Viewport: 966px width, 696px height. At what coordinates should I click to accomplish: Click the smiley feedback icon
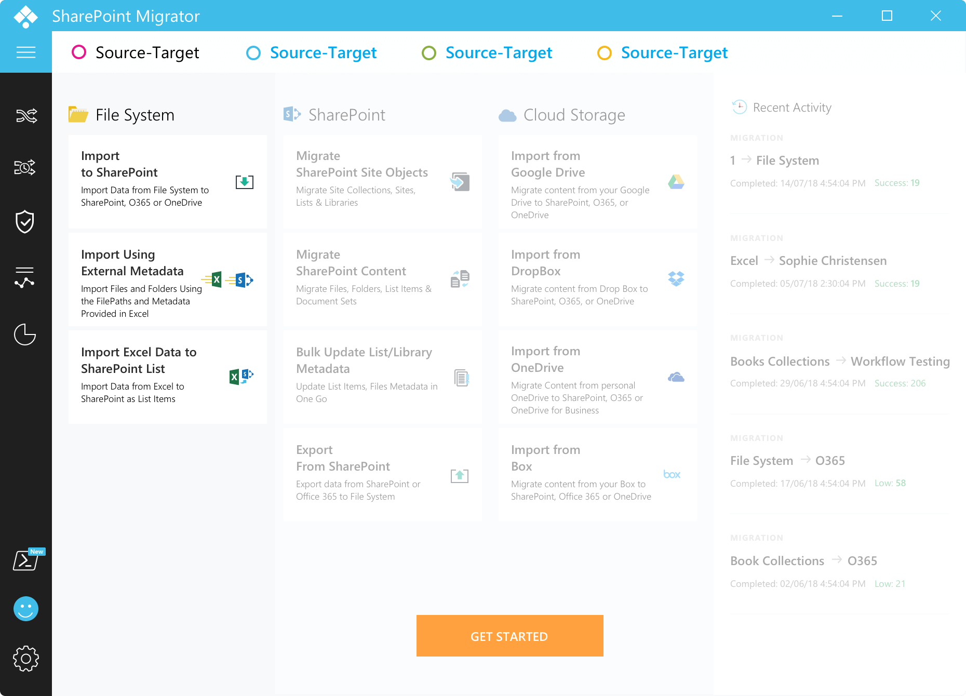point(26,608)
